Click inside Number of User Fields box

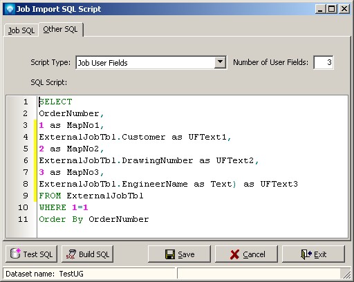pos(324,62)
